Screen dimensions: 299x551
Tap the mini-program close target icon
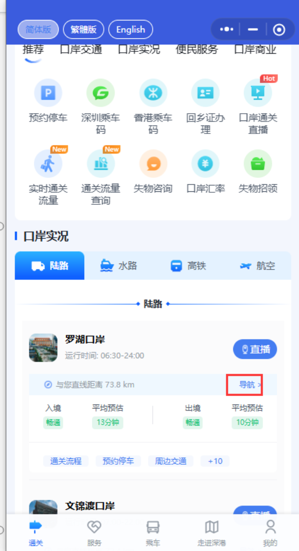(x=279, y=30)
